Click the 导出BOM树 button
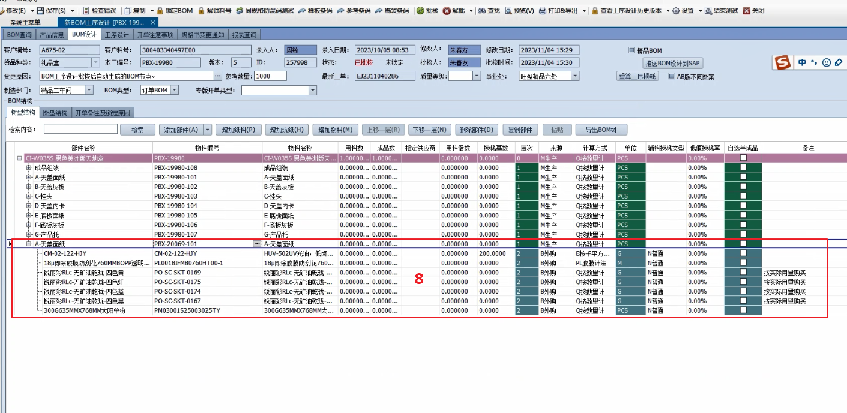The width and height of the screenshot is (847, 413). coord(601,130)
